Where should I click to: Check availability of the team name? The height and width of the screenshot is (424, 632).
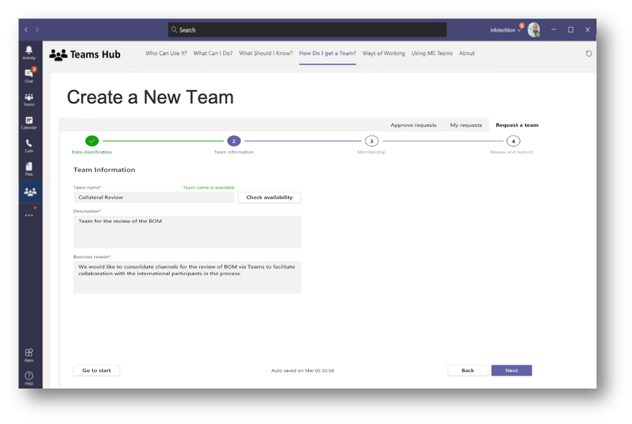click(269, 197)
